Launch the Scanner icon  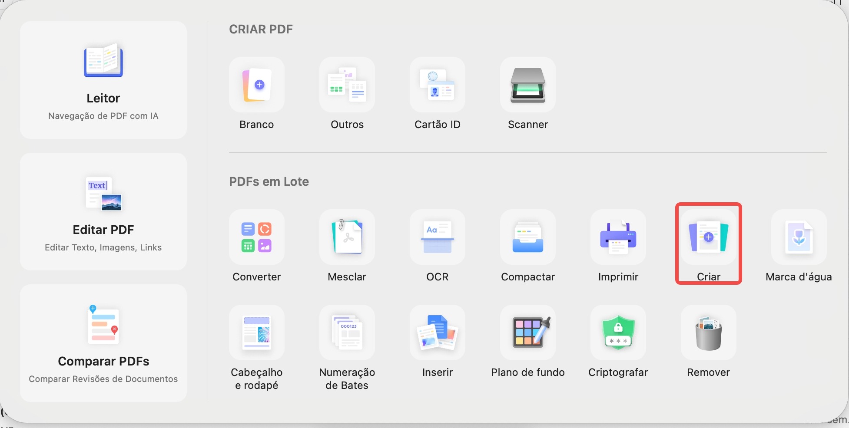click(x=528, y=85)
